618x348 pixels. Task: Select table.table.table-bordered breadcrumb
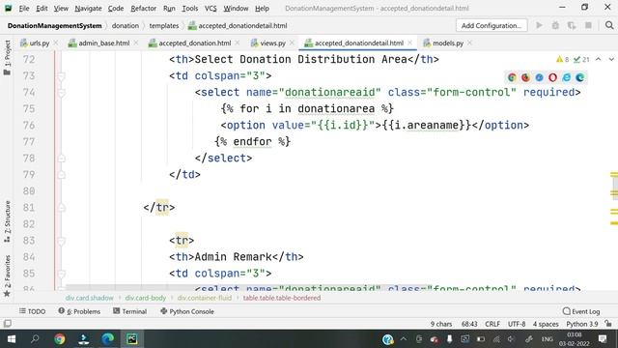[x=281, y=298]
